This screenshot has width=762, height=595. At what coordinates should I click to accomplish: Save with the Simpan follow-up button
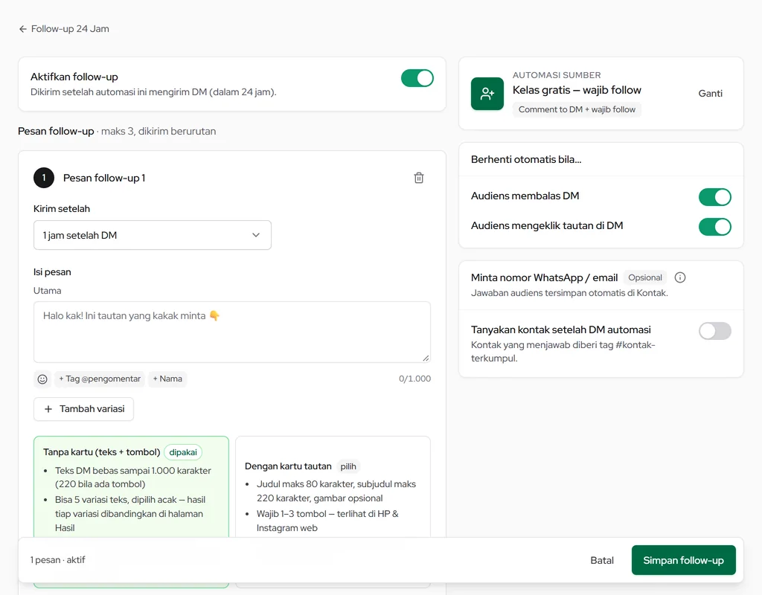(x=683, y=560)
